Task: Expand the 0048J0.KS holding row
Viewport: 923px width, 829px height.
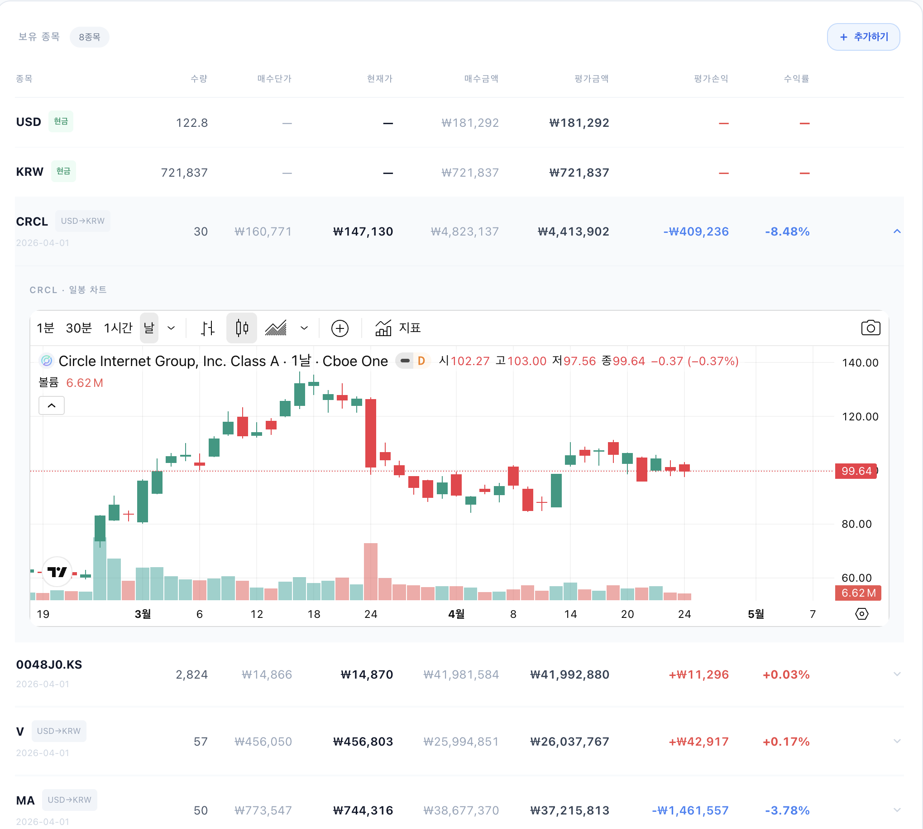Action: pyautogui.click(x=897, y=674)
